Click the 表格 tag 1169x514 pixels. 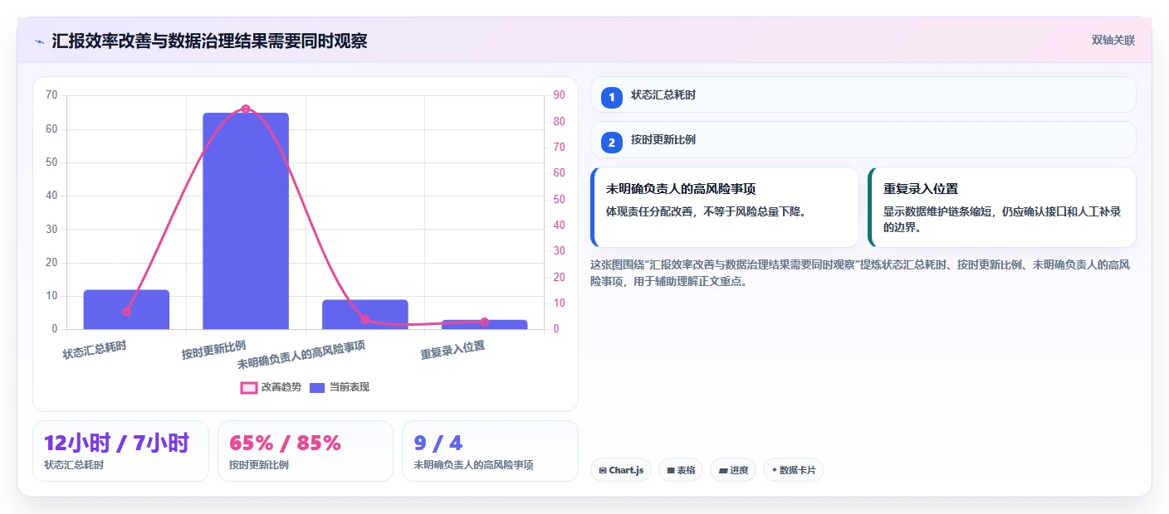coord(681,470)
